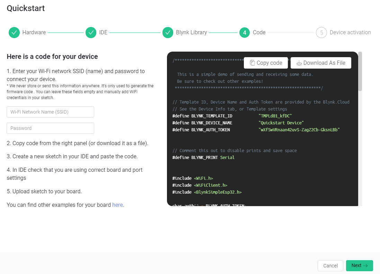Focus the Wi-Fi Network Name (SSID) field
Image resolution: width=380 pixels, height=274 pixels.
pos(51,112)
